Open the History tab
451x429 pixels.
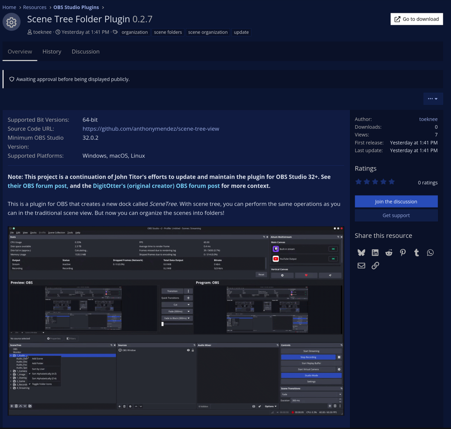click(x=52, y=51)
